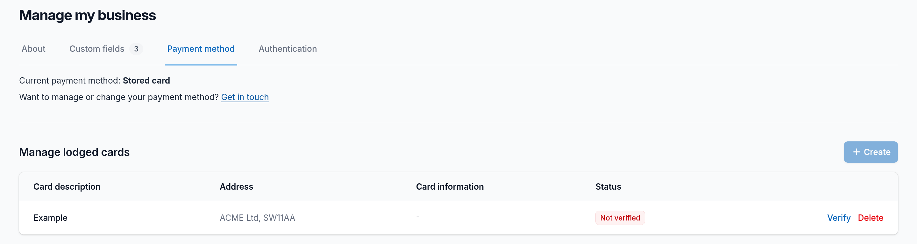The width and height of the screenshot is (917, 244).
Task: Click the Manage lodged cards heading
Action: [x=75, y=152]
